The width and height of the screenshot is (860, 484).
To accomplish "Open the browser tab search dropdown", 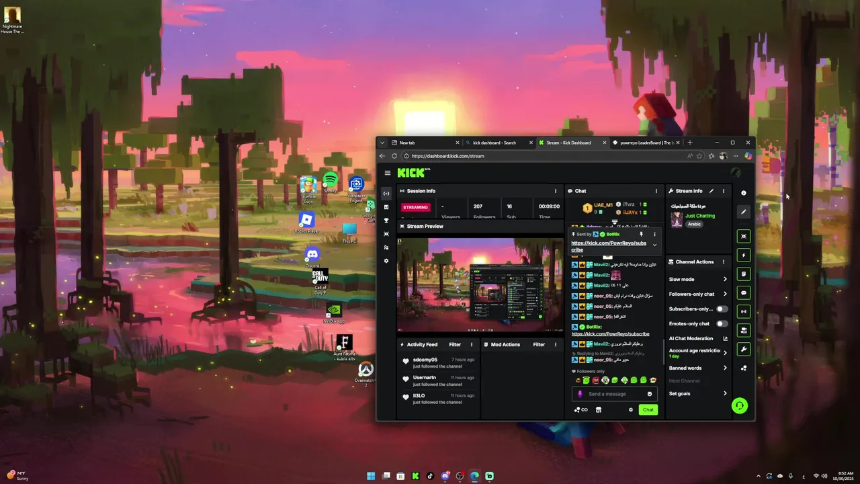I will [382, 143].
